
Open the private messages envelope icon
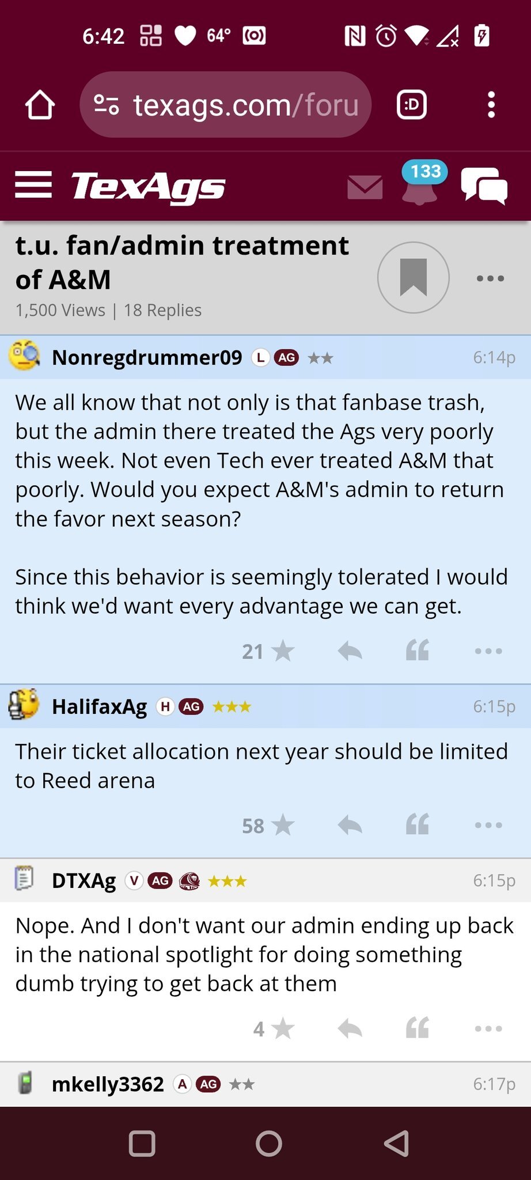(x=365, y=187)
